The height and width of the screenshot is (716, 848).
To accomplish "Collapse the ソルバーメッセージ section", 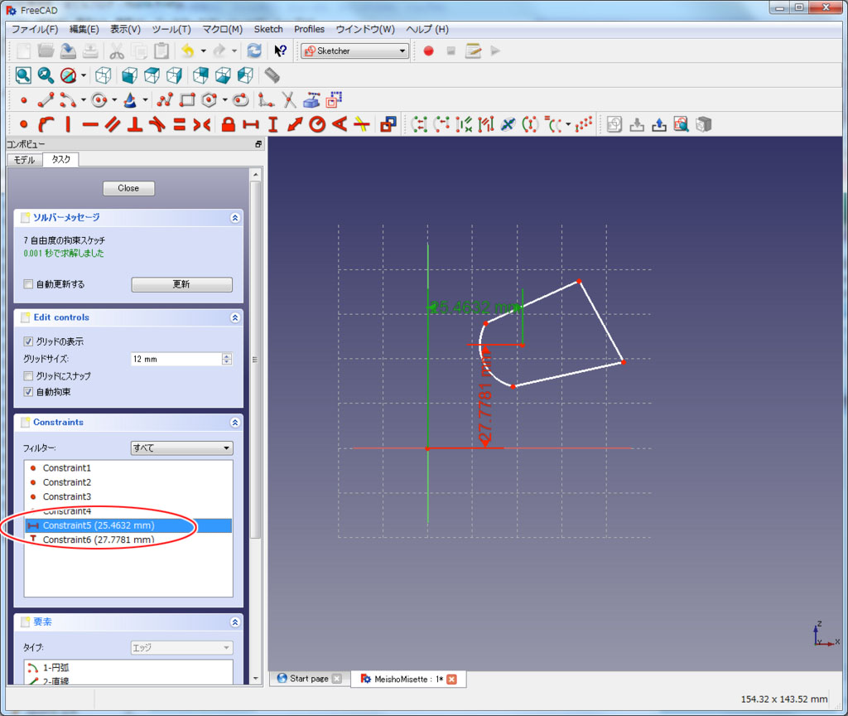I will [x=234, y=218].
